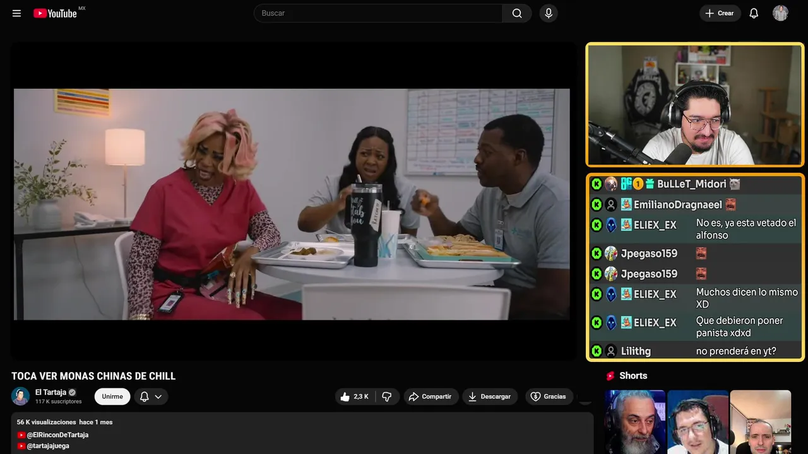Open the El Tartaja channel name link

[50, 392]
